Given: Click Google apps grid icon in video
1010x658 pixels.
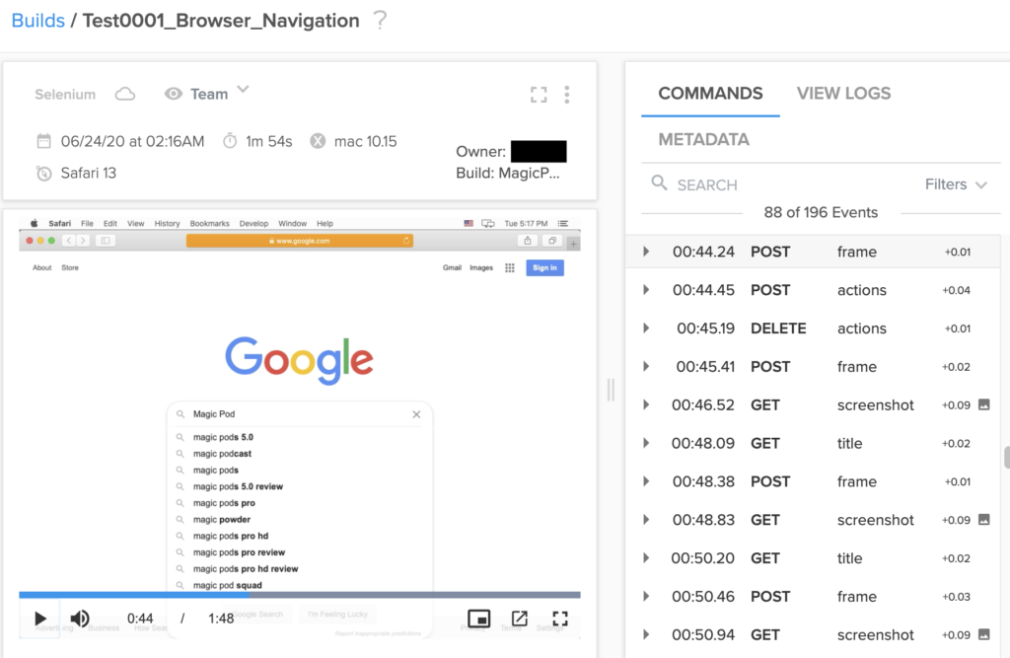Looking at the screenshot, I should pyautogui.click(x=510, y=268).
